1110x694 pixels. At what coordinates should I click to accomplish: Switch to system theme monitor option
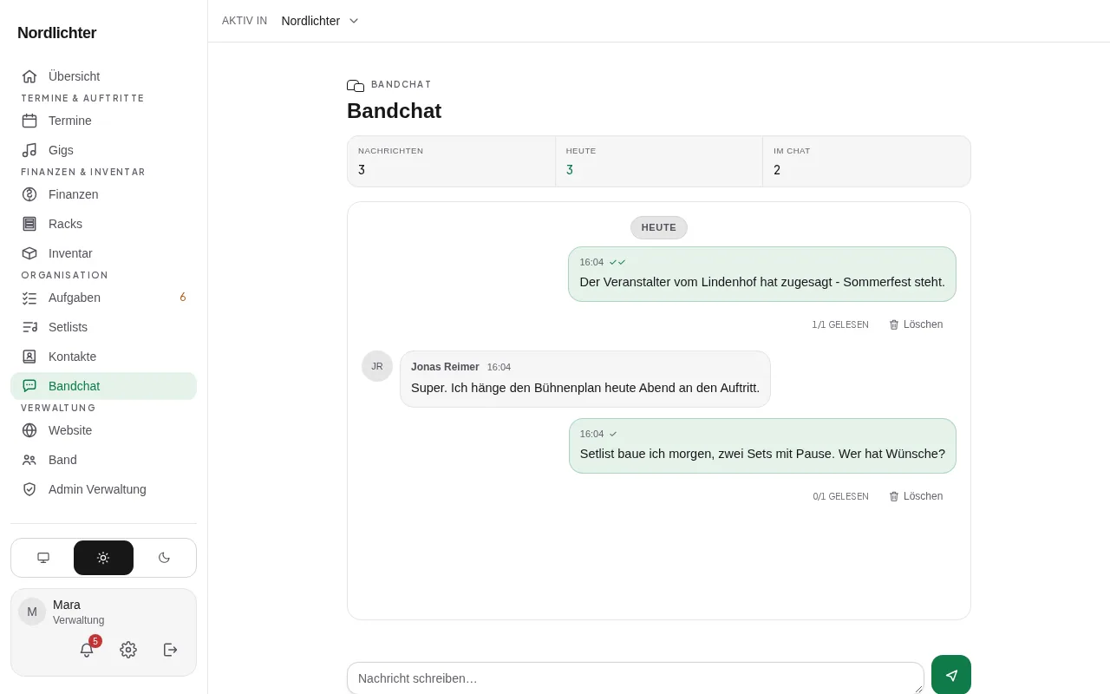click(43, 558)
